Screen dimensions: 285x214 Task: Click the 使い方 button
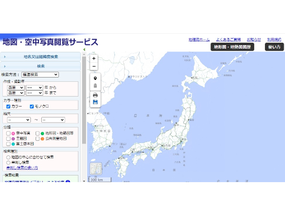coord(274,47)
